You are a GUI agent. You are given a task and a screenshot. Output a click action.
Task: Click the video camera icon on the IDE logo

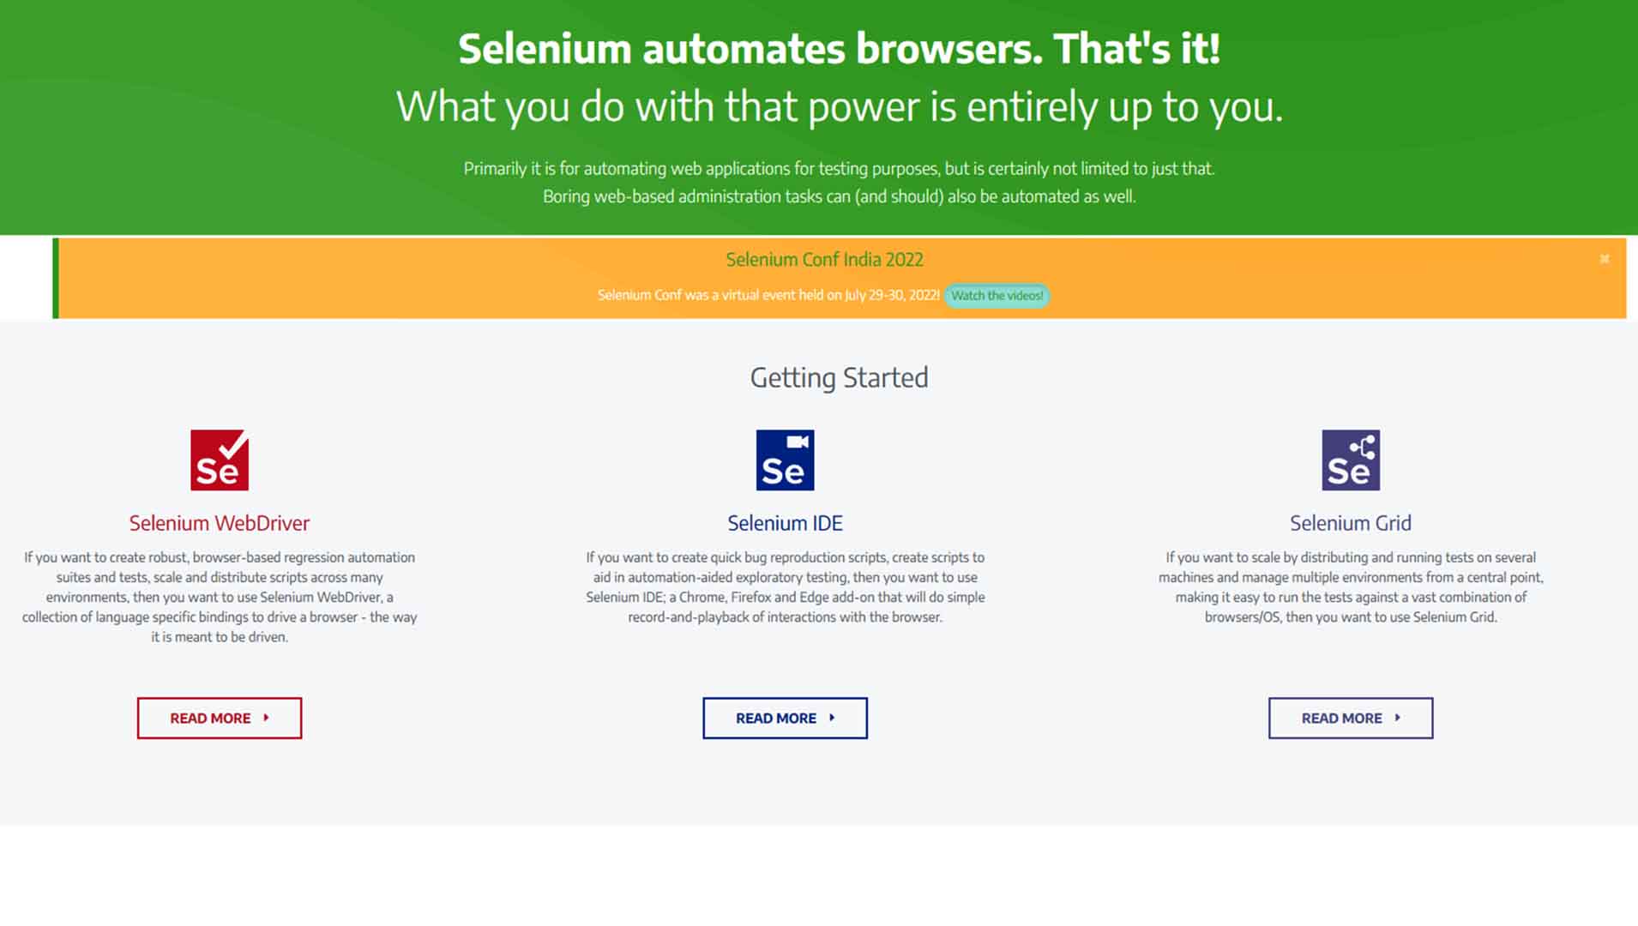[799, 441]
